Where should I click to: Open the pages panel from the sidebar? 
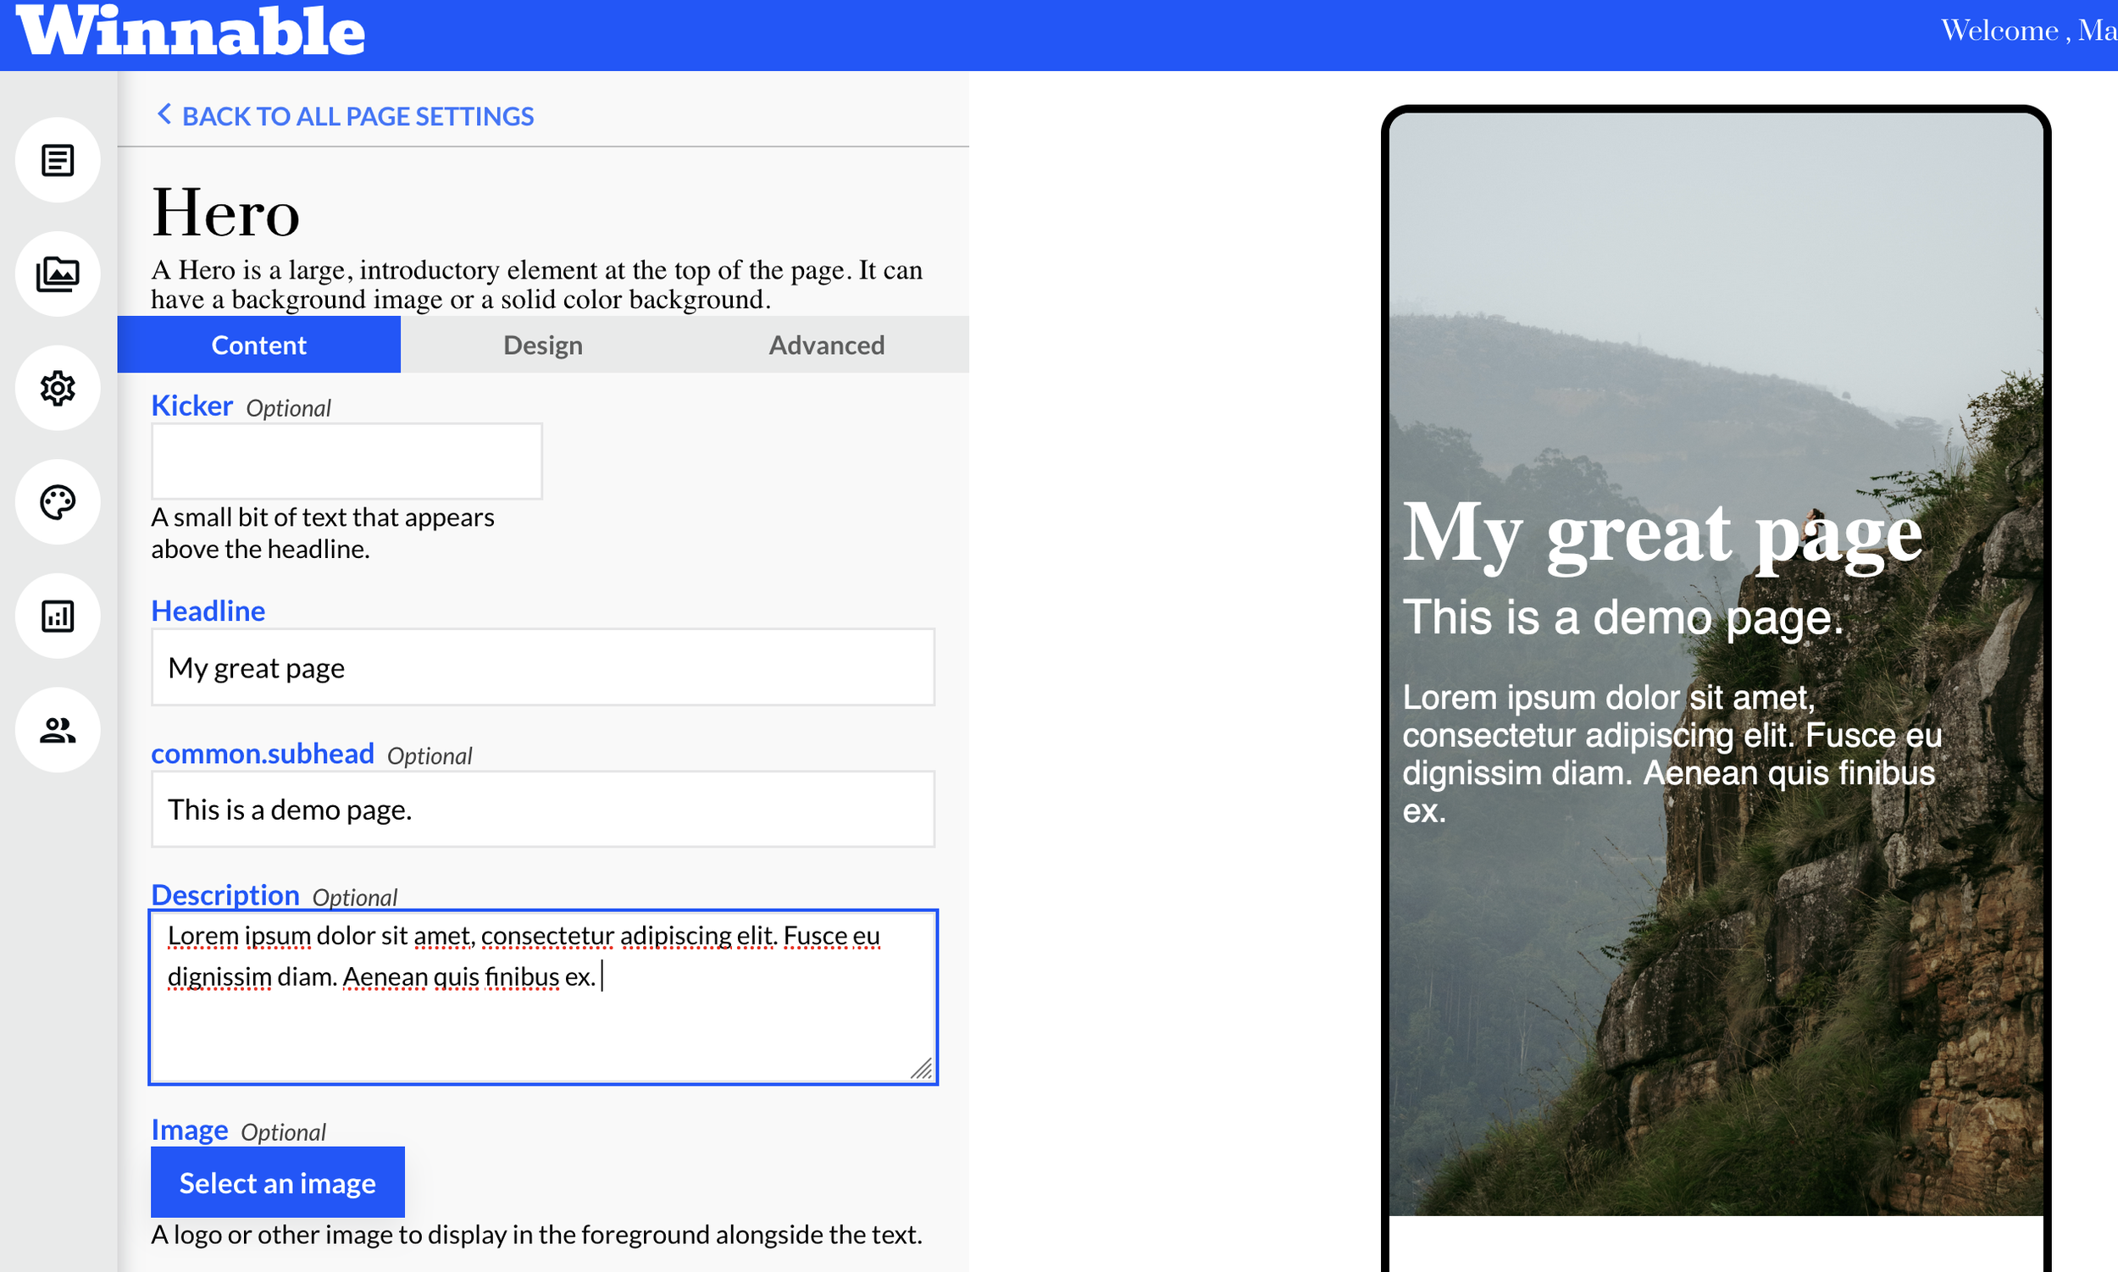58,159
